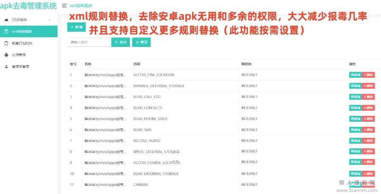This screenshot has width=381, height=194.
Task: Delete the READ_SMS rule
Action: 368,130
